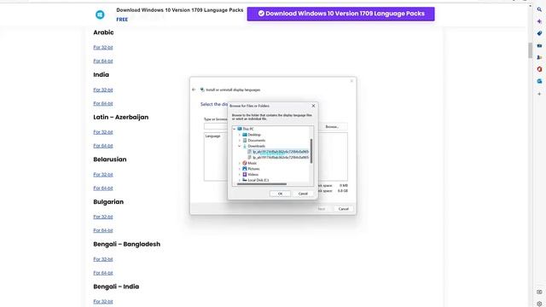This screenshot has height=307, width=546.
Task: Open Latin – Azerbaijan For 32-bit link
Action: (103, 132)
